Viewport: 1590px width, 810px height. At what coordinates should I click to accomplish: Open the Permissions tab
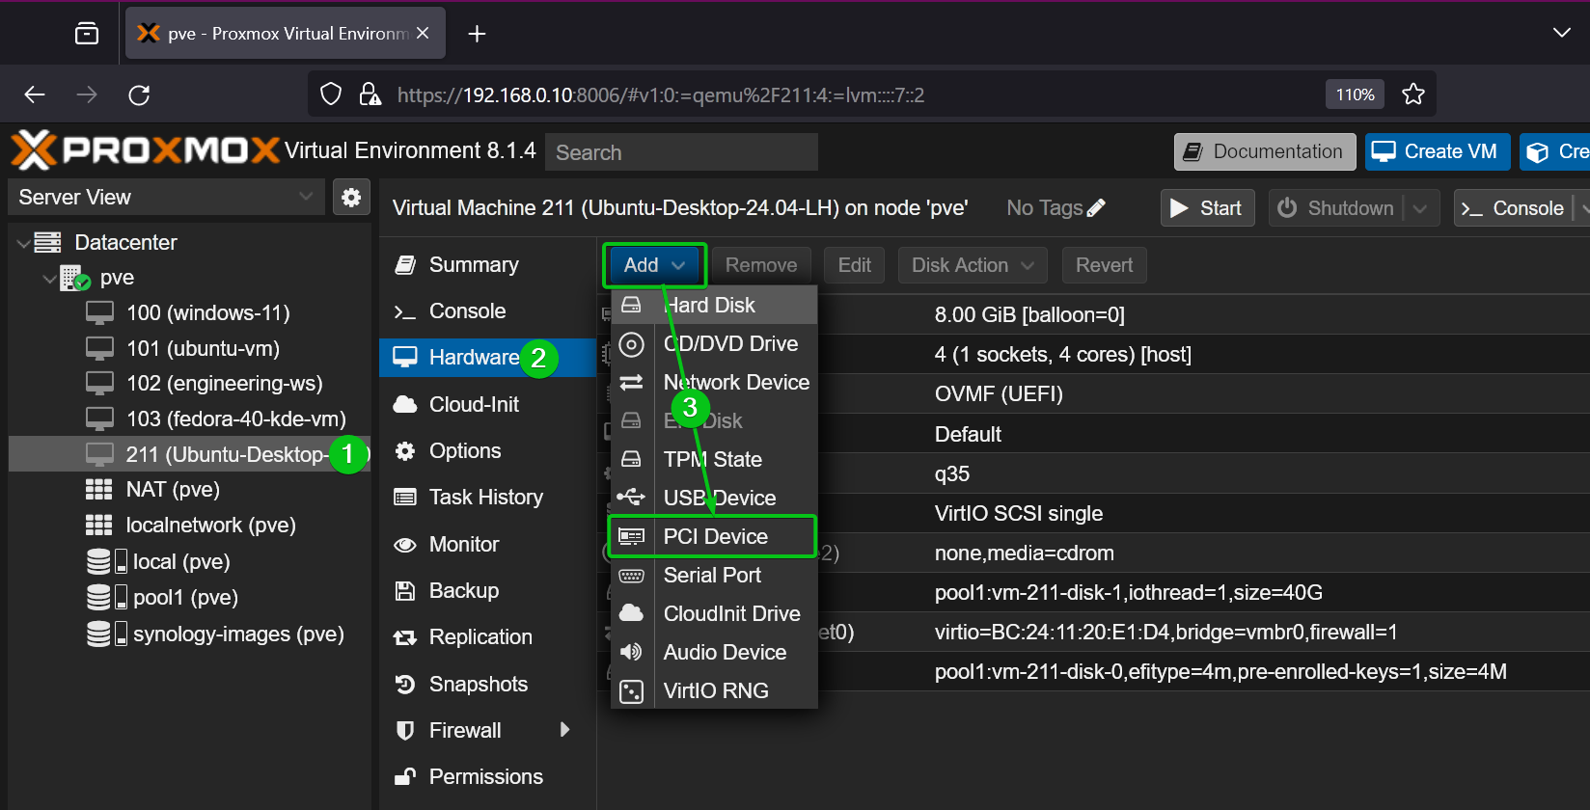[488, 776]
